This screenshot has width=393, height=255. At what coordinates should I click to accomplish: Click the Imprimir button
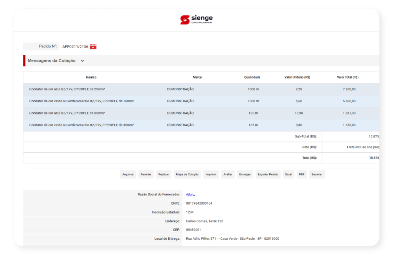[x=211, y=175]
